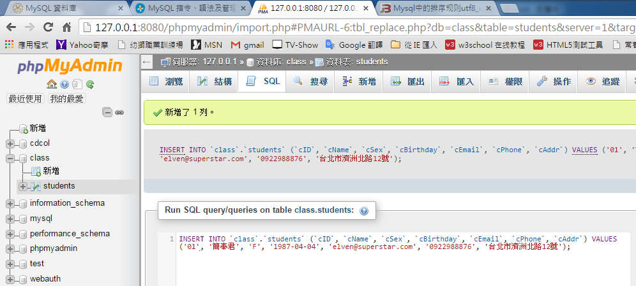The height and width of the screenshot is (286, 636).
Task: Click new table icon under class
Action: (36, 171)
